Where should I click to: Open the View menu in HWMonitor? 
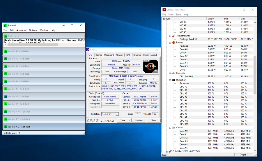[x=171, y=15]
